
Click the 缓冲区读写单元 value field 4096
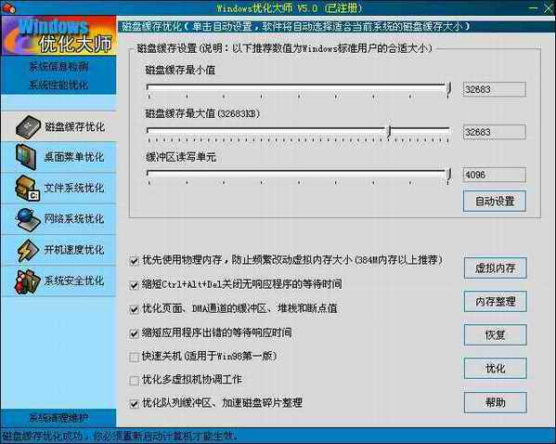pyautogui.click(x=495, y=175)
